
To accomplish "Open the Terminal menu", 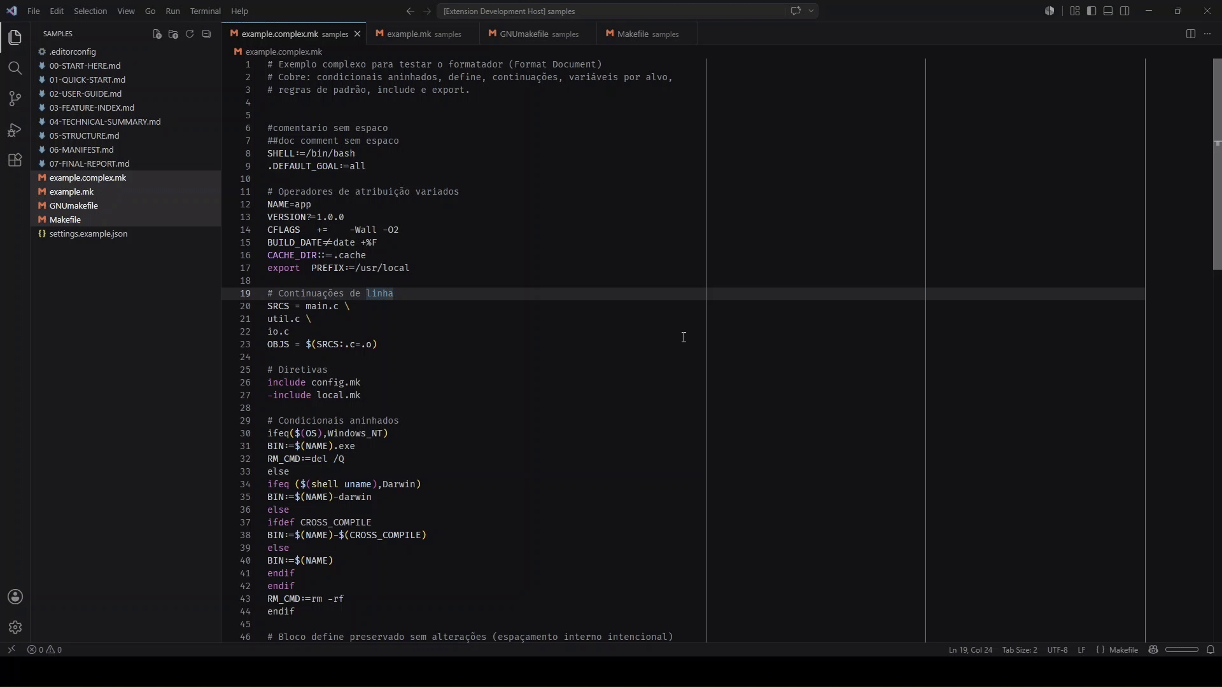I will point(206,11).
